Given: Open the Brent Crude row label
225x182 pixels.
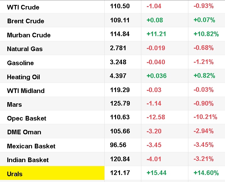Looking at the screenshot, I should point(26,21).
